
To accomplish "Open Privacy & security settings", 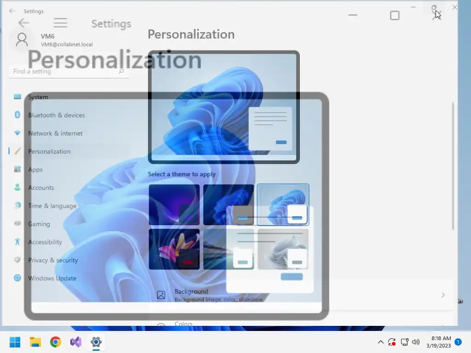I will (69, 260).
